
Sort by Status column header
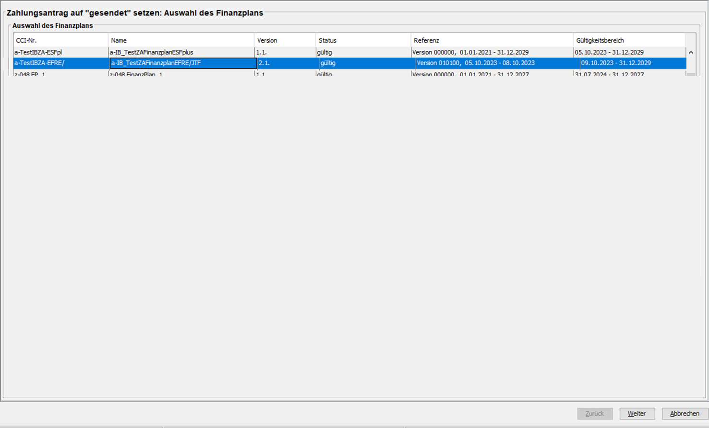(x=363, y=40)
